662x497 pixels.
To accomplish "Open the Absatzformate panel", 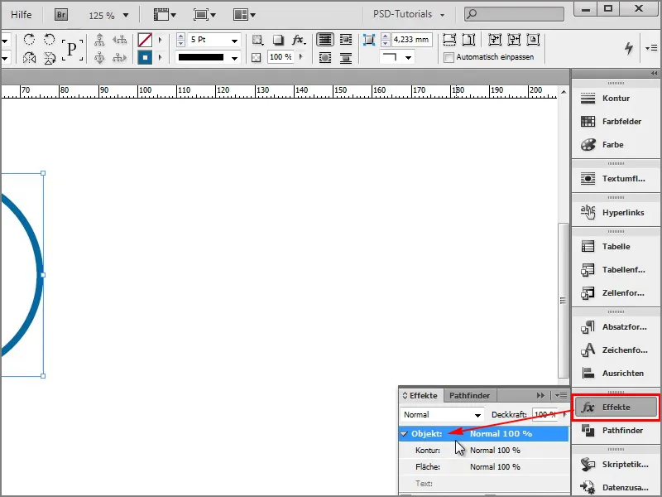I will coord(616,326).
